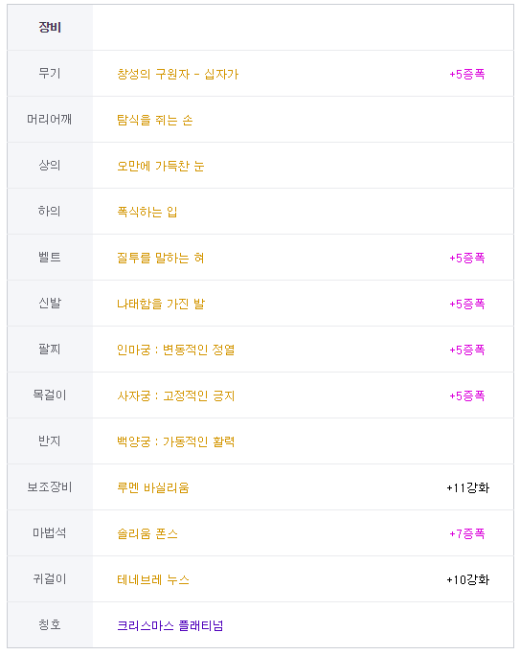
Task: Select the 머리어깨 slot label
Action: pos(50,119)
